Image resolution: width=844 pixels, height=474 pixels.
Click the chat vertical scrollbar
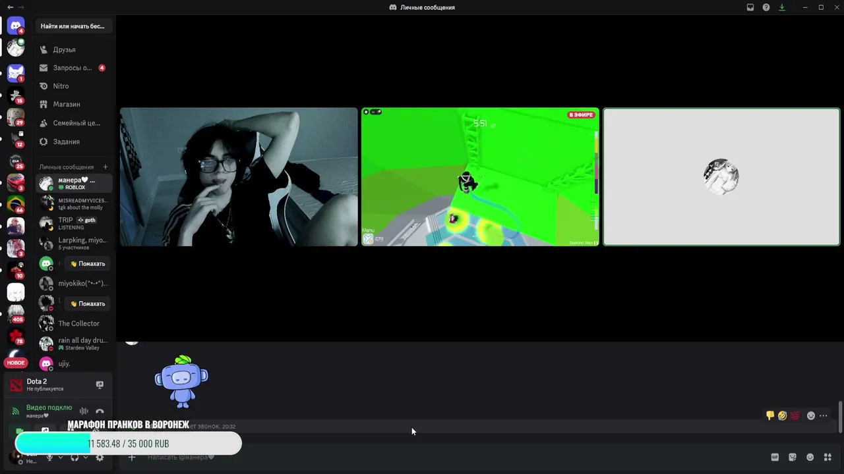tap(840, 416)
